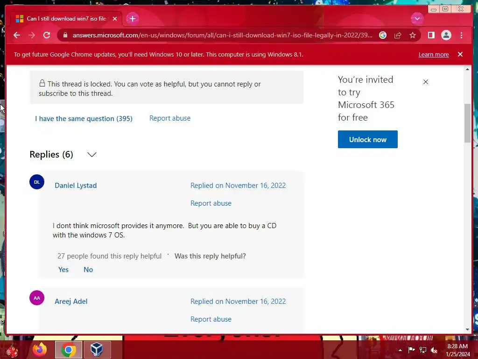The image size is (478, 359).
Task: Report abuse on Areej Adel's reply
Action: click(211, 319)
